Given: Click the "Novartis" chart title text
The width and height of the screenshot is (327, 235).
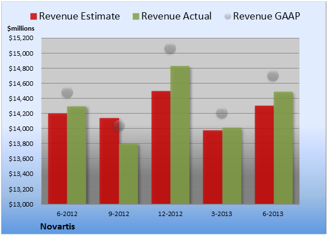Looking at the screenshot, I should (x=58, y=227).
